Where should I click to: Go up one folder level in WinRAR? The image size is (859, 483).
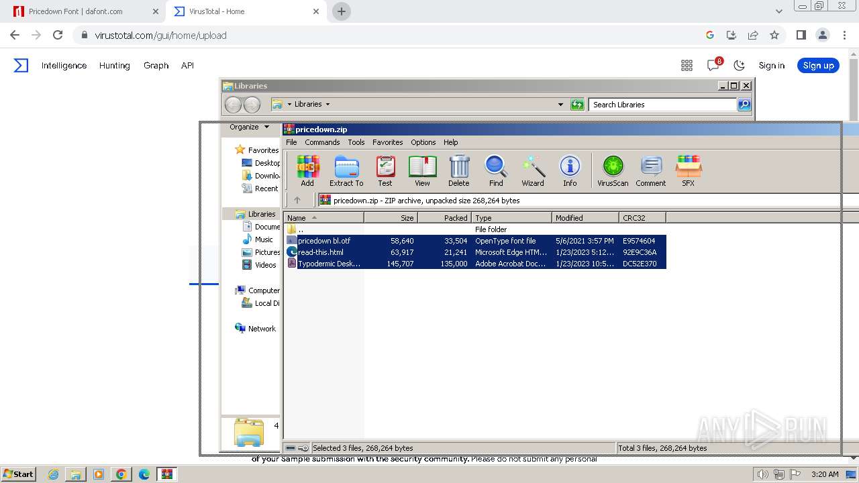[x=297, y=200]
